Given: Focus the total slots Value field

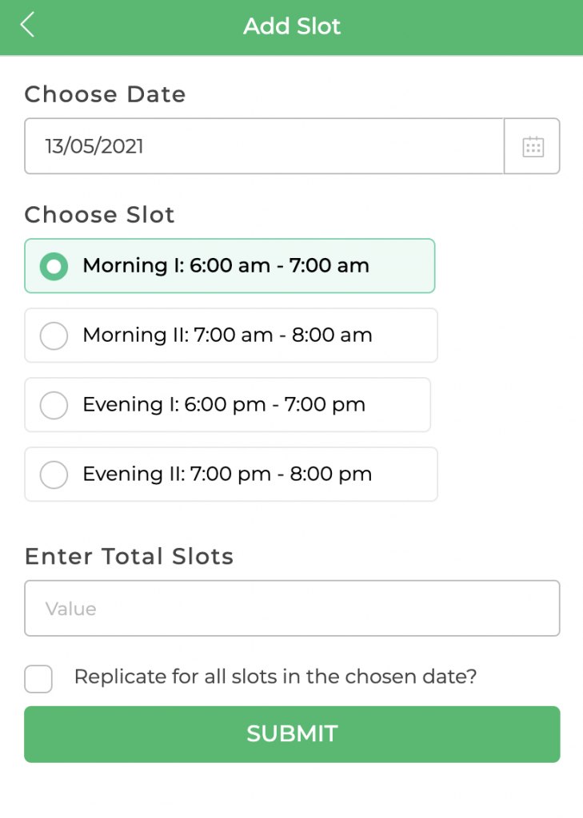Looking at the screenshot, I should coord(292,608).
